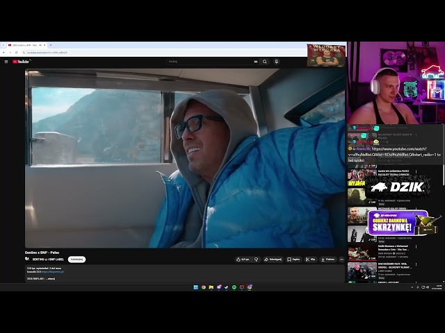The height and width of the screenshot is (333, 445).
Task: Open the link in the video description
Action: [53, 272]
